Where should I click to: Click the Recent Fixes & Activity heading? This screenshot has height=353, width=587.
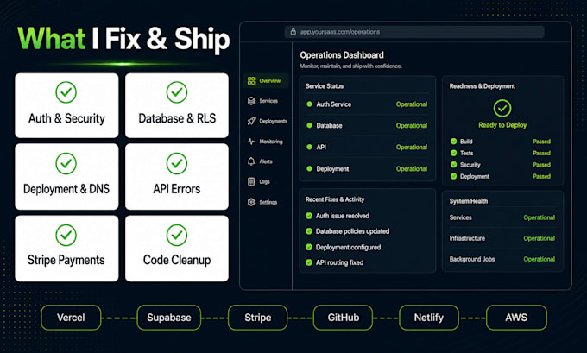click(x=335, y=199)
